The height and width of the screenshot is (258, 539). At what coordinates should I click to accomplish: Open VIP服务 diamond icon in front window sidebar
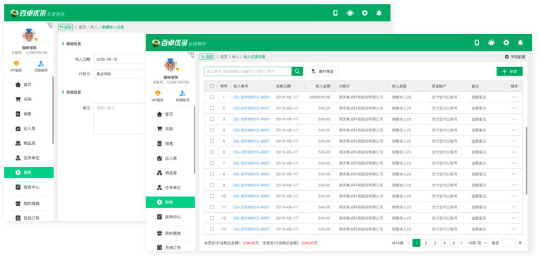pos(158,93)
